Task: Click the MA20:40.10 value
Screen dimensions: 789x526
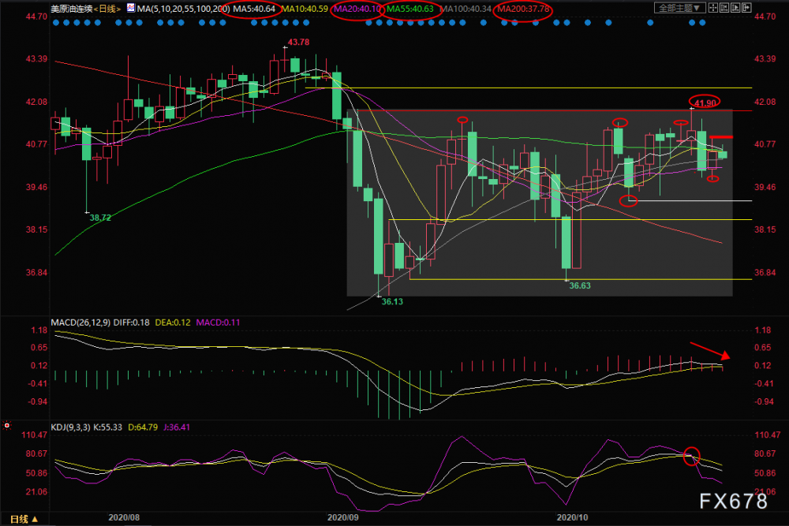Action: click(357, 9)
